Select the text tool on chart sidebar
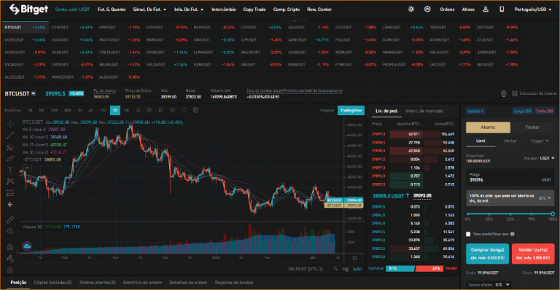 [x=10, y=170]
